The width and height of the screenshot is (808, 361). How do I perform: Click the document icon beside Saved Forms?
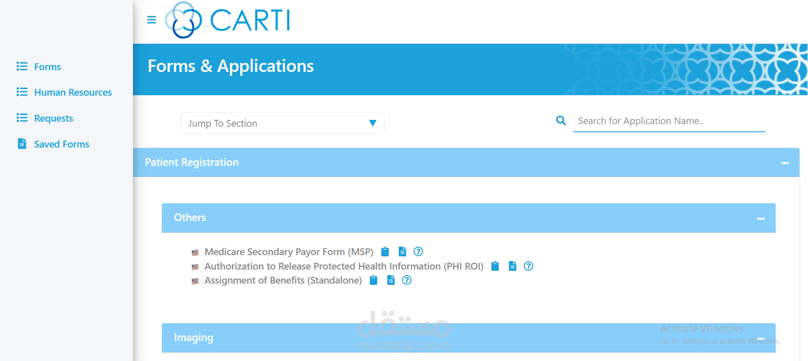click(x=22, y=144)
